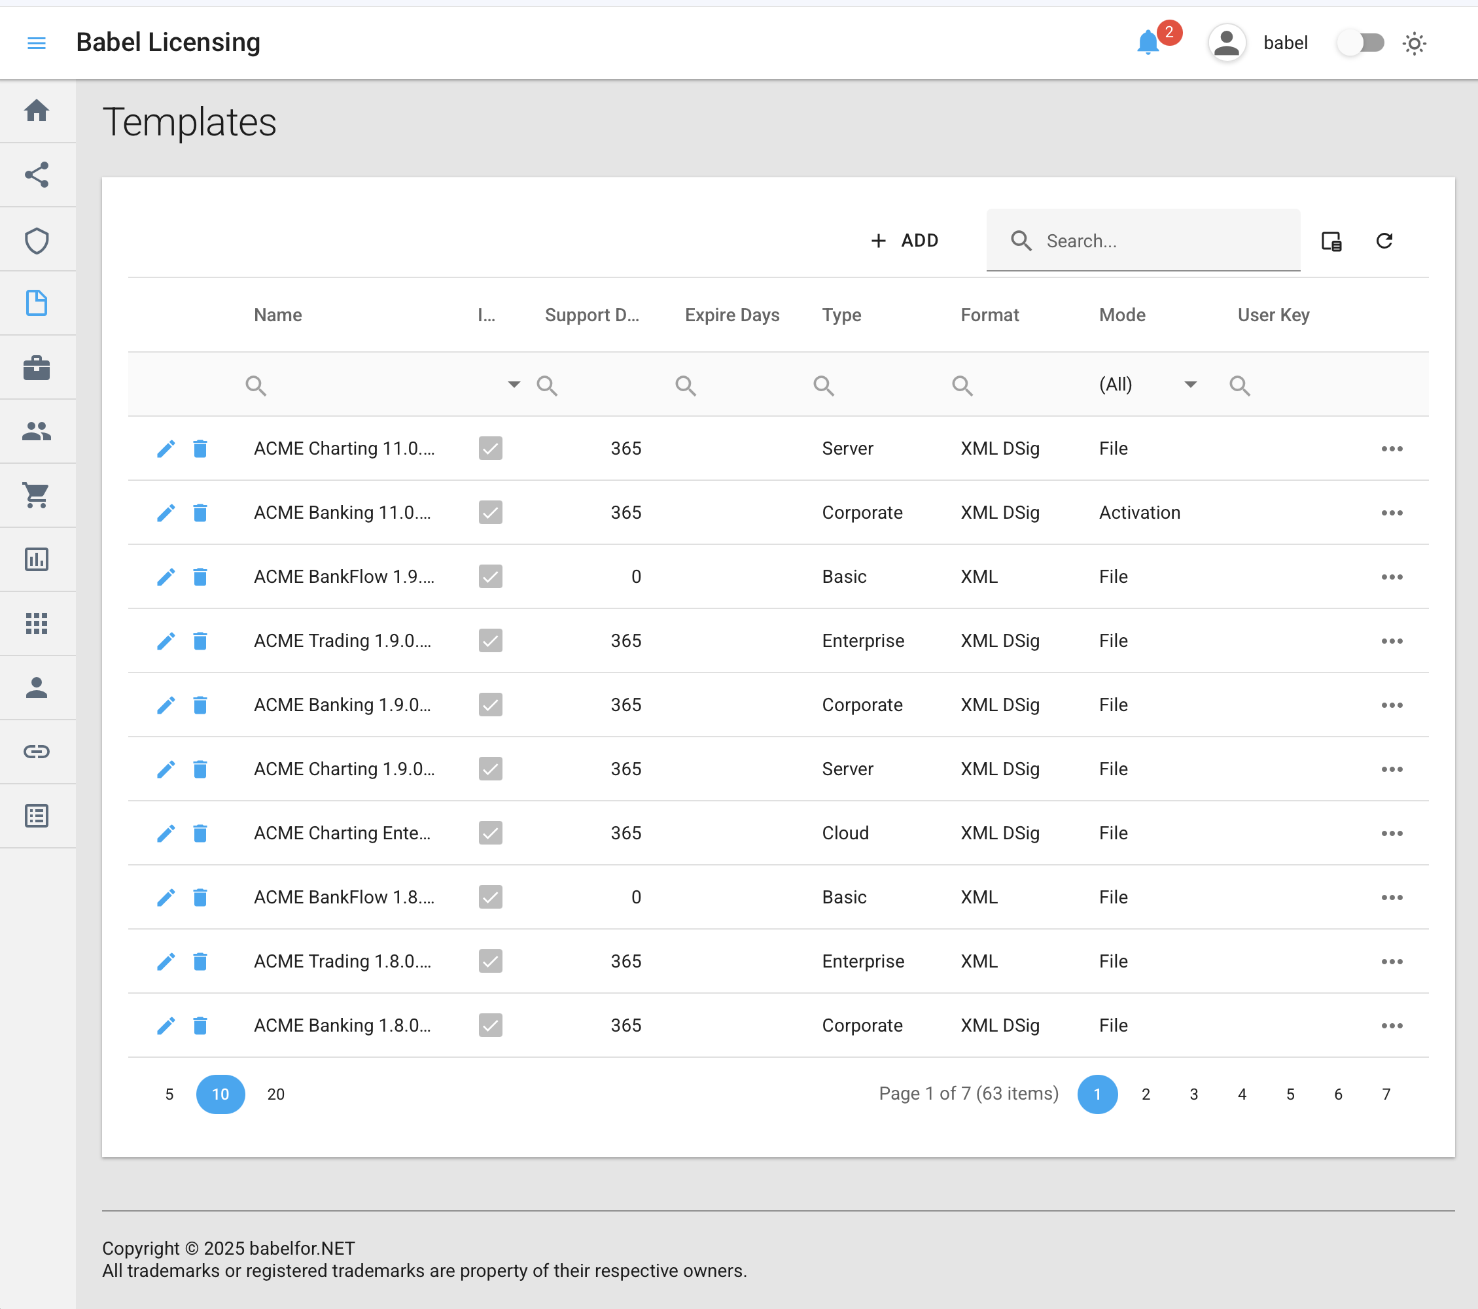Toggle the dark theme switch
The height and width of the screenshot is (1309, 1478).
click(1360, 43)
